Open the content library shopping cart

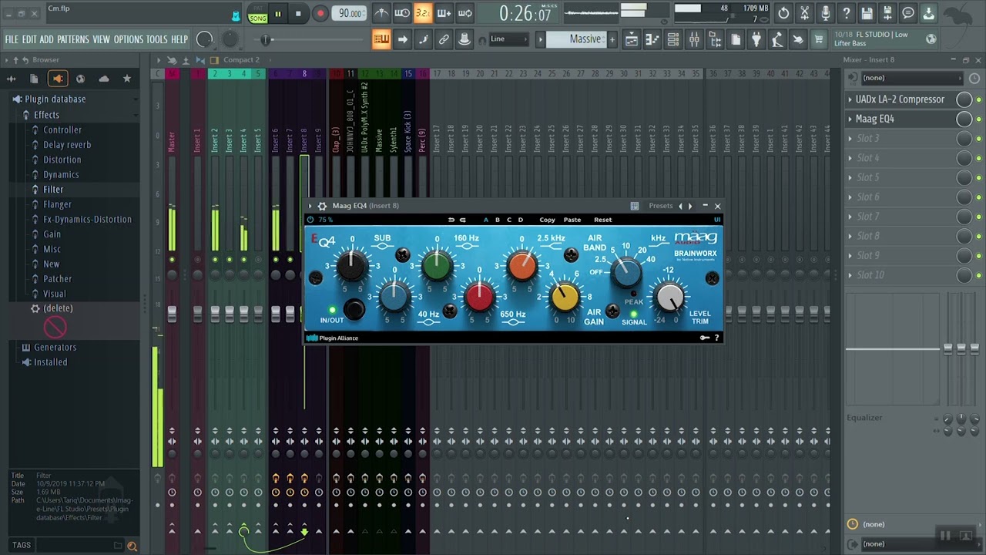pyautogui.click(x=819, y=40)
